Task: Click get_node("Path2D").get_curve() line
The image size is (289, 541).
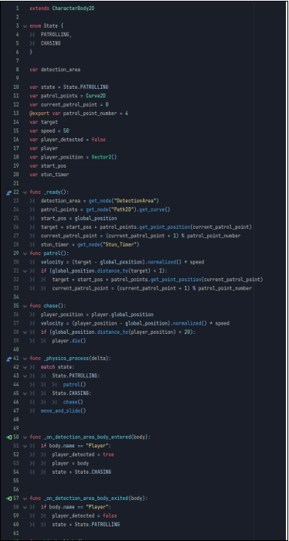Action: pyautogui.click(x=106, y=209)
